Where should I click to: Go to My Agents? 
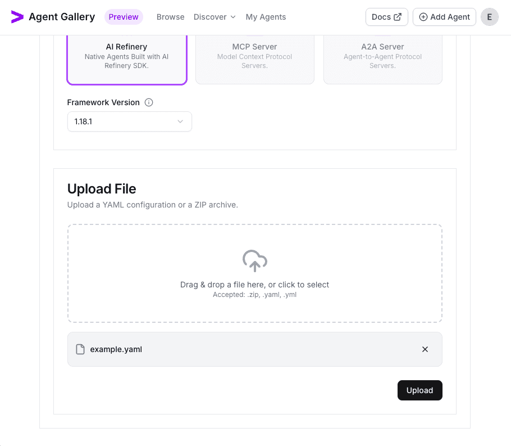click(x=266, y=17)
